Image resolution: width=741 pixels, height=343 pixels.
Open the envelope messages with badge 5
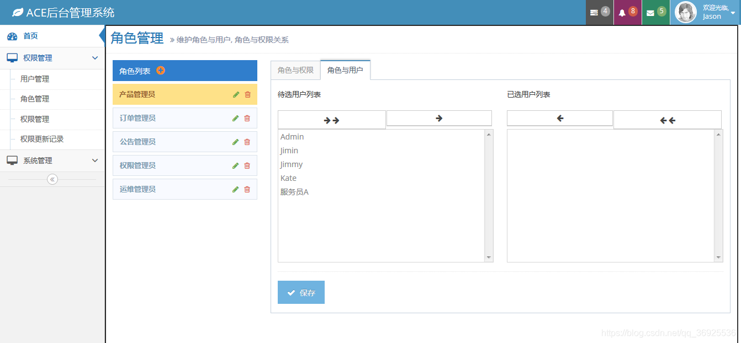tap(656, 12)
